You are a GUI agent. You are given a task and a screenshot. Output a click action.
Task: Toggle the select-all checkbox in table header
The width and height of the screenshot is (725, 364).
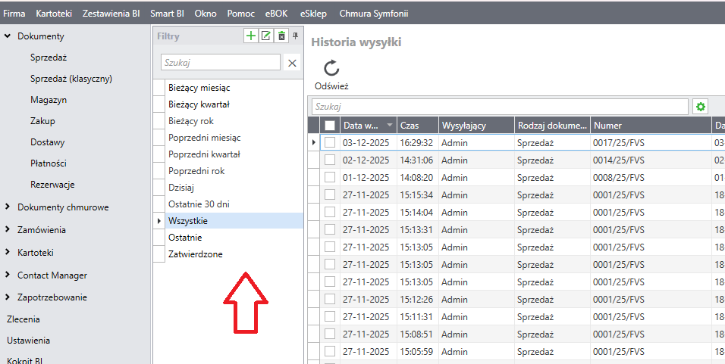coord(330,126)
